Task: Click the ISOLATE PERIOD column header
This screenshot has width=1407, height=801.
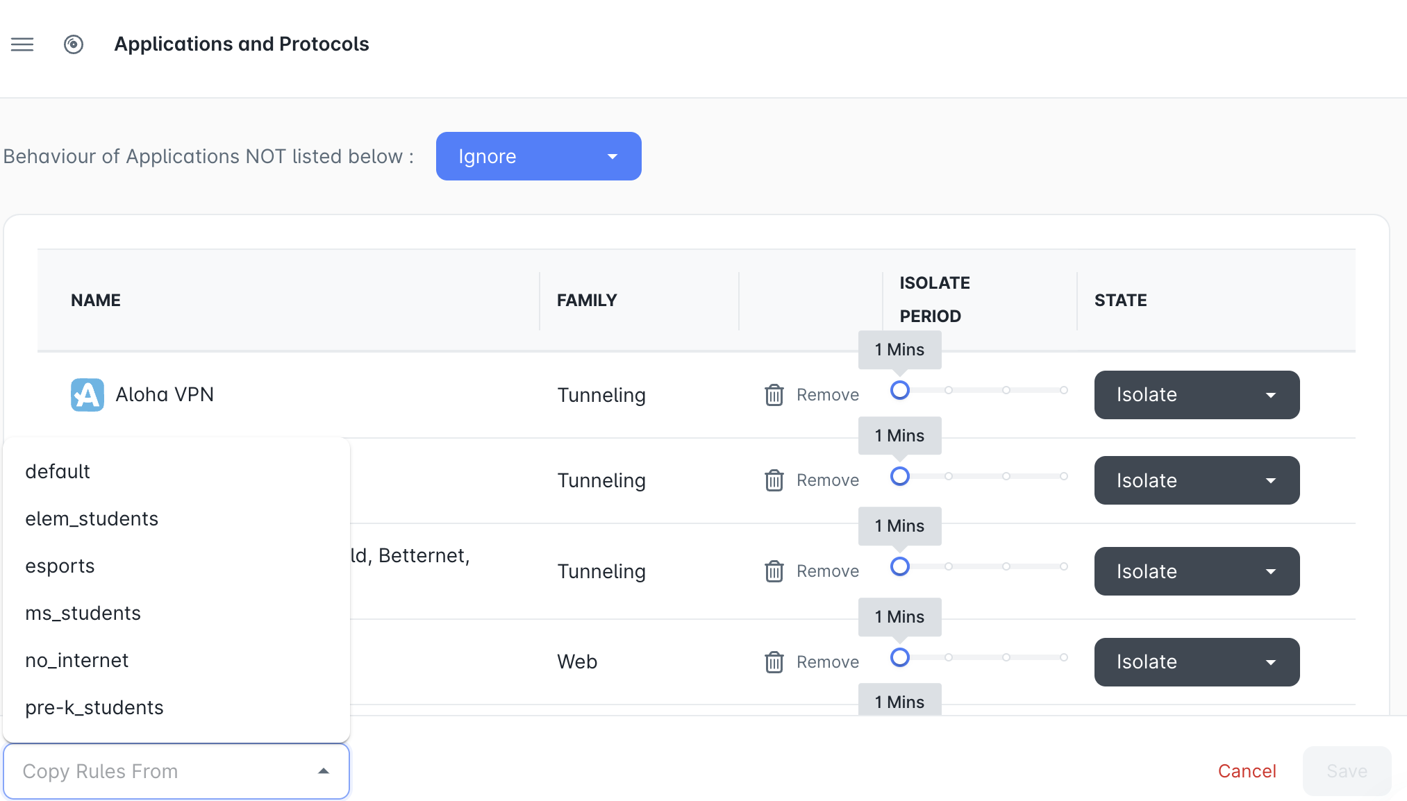Action: click(x=935, y=300)
